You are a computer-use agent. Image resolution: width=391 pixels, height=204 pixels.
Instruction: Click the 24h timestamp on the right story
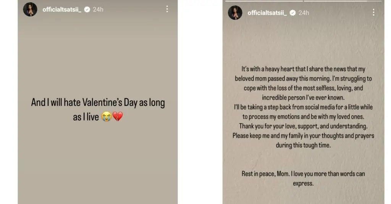click(x=304, y=13)
